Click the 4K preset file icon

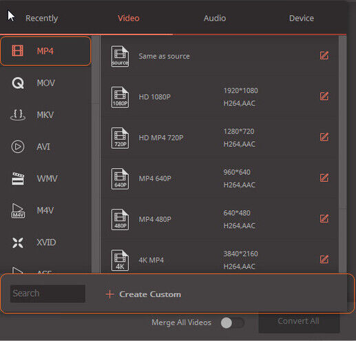(x=120, y=260)
